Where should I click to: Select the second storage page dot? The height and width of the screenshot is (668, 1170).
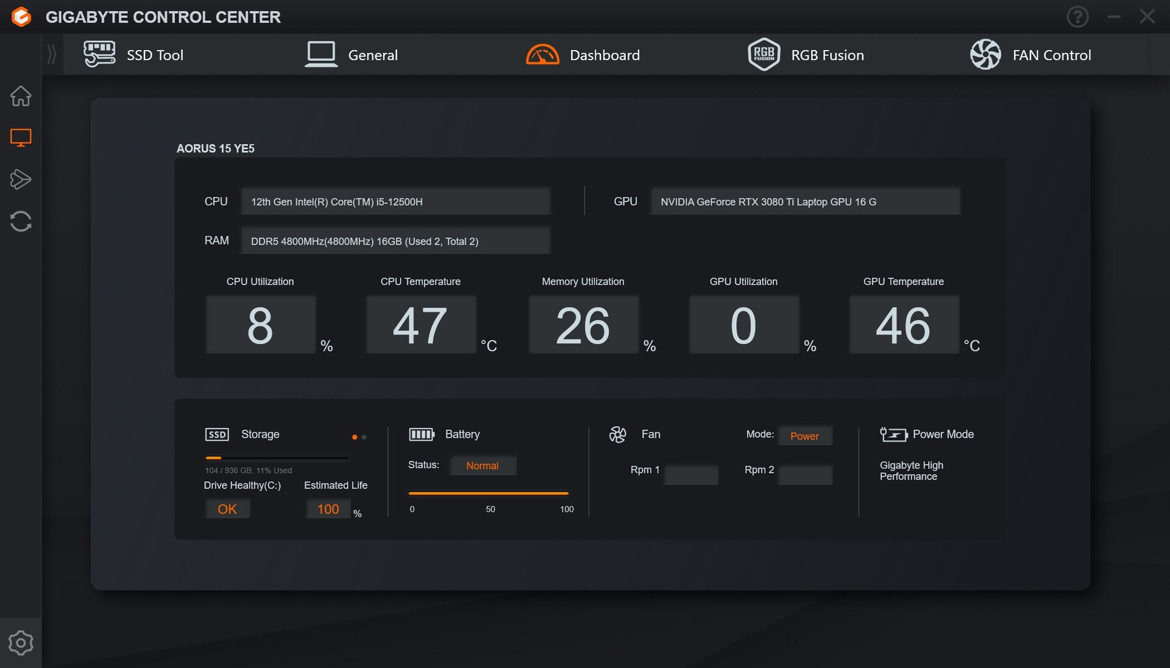pyautogui.click(x=364, y=437)
